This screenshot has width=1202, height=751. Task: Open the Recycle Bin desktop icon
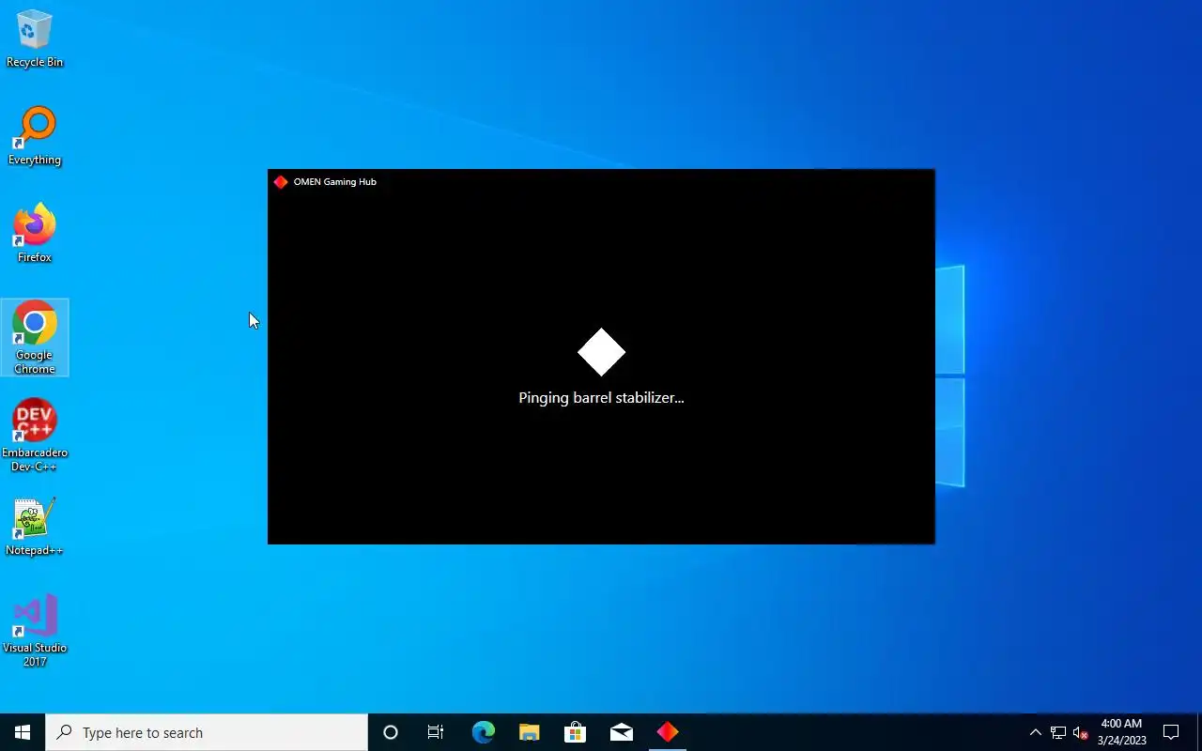tap(35, 39)
